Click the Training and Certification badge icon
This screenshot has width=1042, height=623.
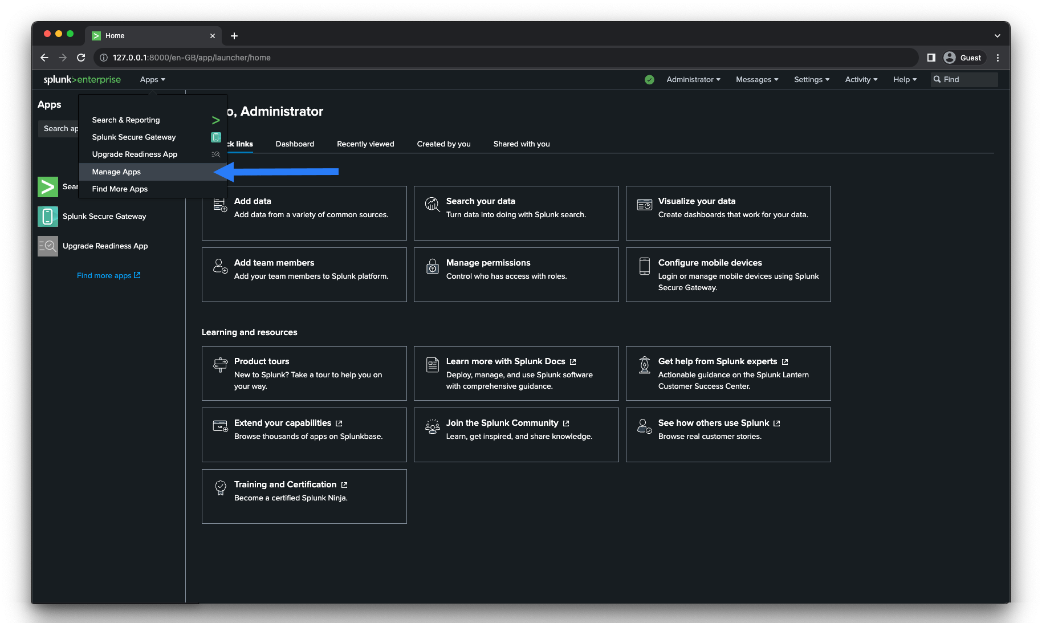click(220, 487)
